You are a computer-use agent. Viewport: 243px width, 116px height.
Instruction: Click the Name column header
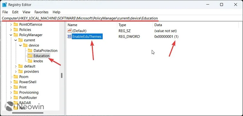coord(92,25)
